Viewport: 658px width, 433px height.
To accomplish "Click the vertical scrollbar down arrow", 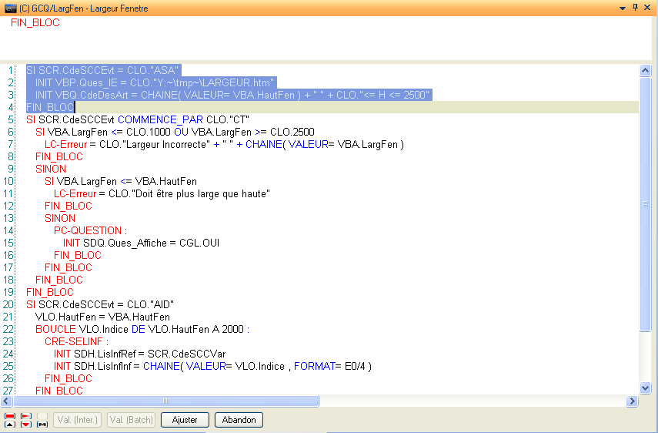I will point(646,388).
